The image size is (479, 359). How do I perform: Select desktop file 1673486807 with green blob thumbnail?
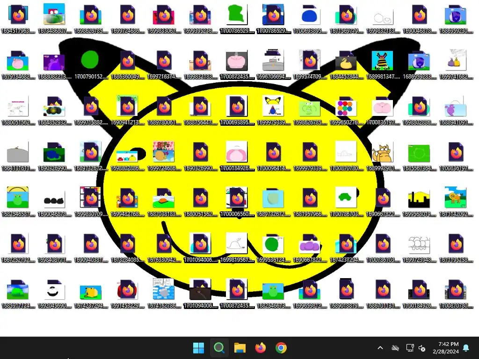(x=54, y=18)
